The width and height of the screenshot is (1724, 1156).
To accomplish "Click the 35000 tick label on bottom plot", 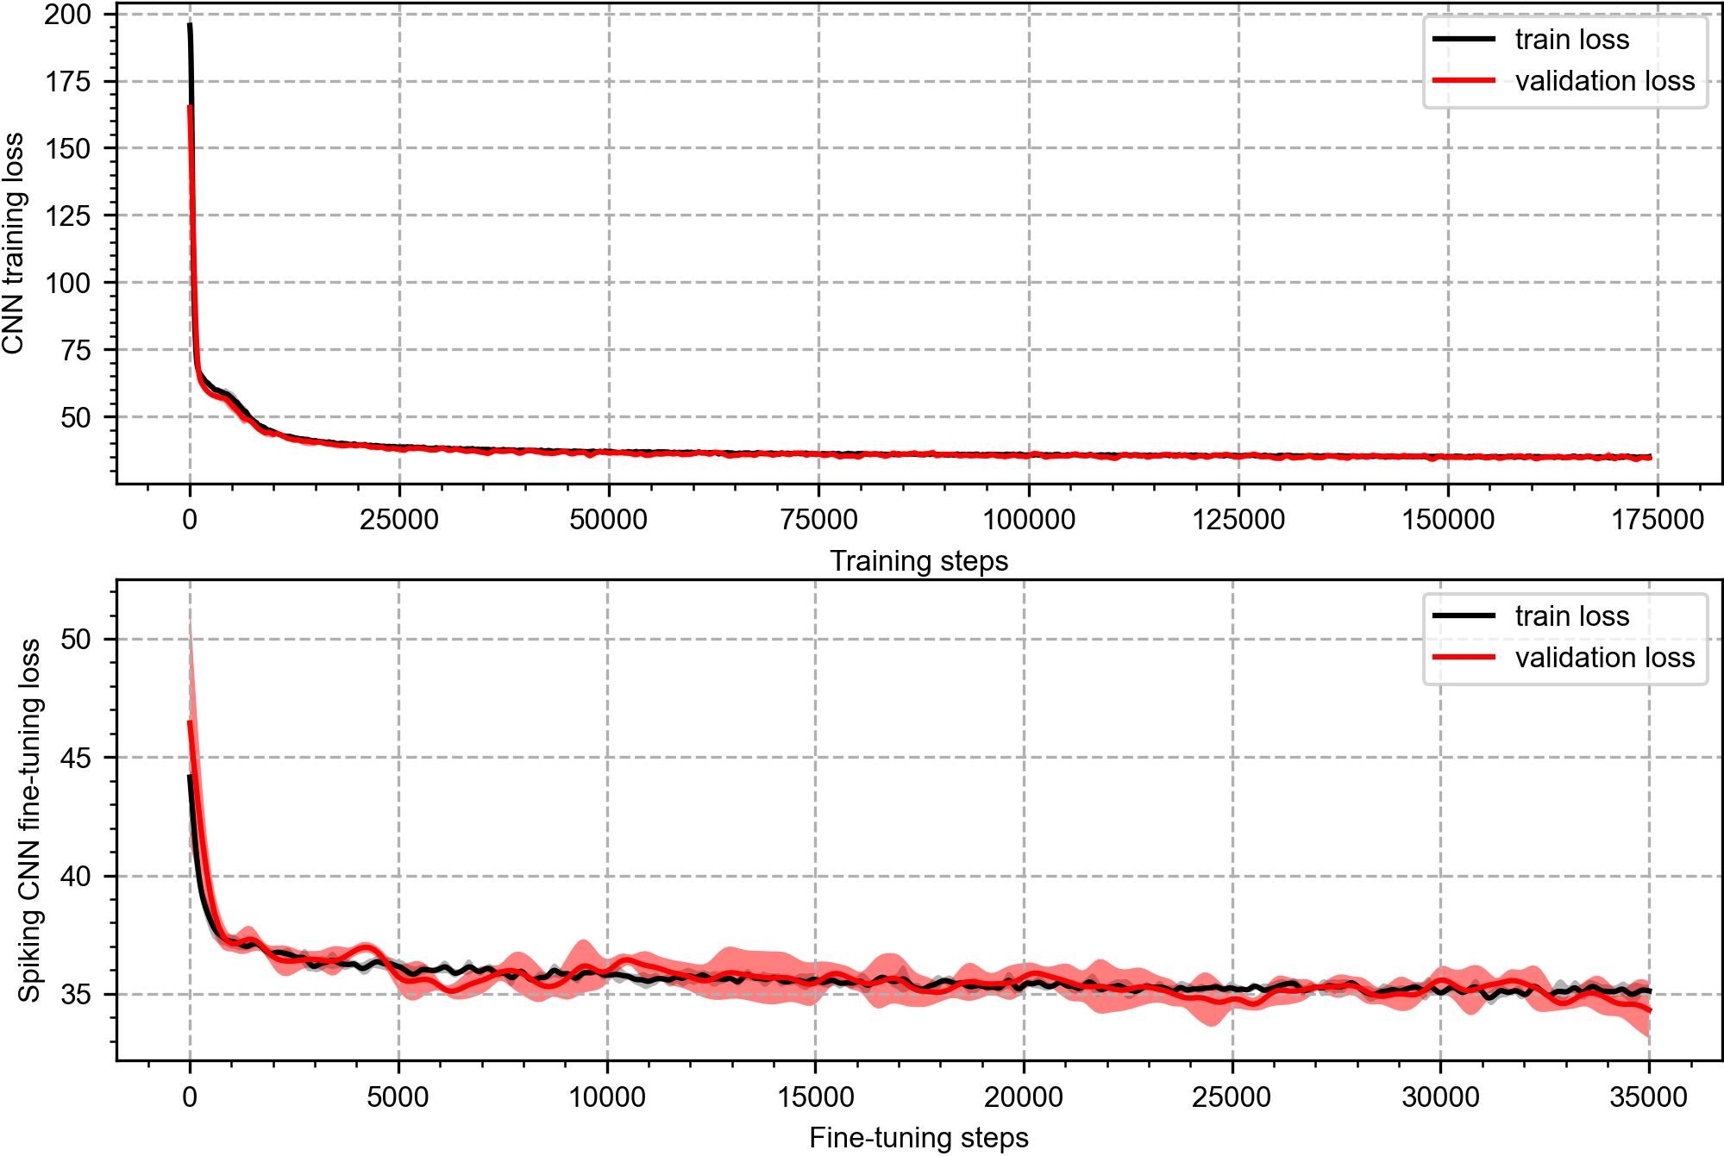I will [1648, 1097].
